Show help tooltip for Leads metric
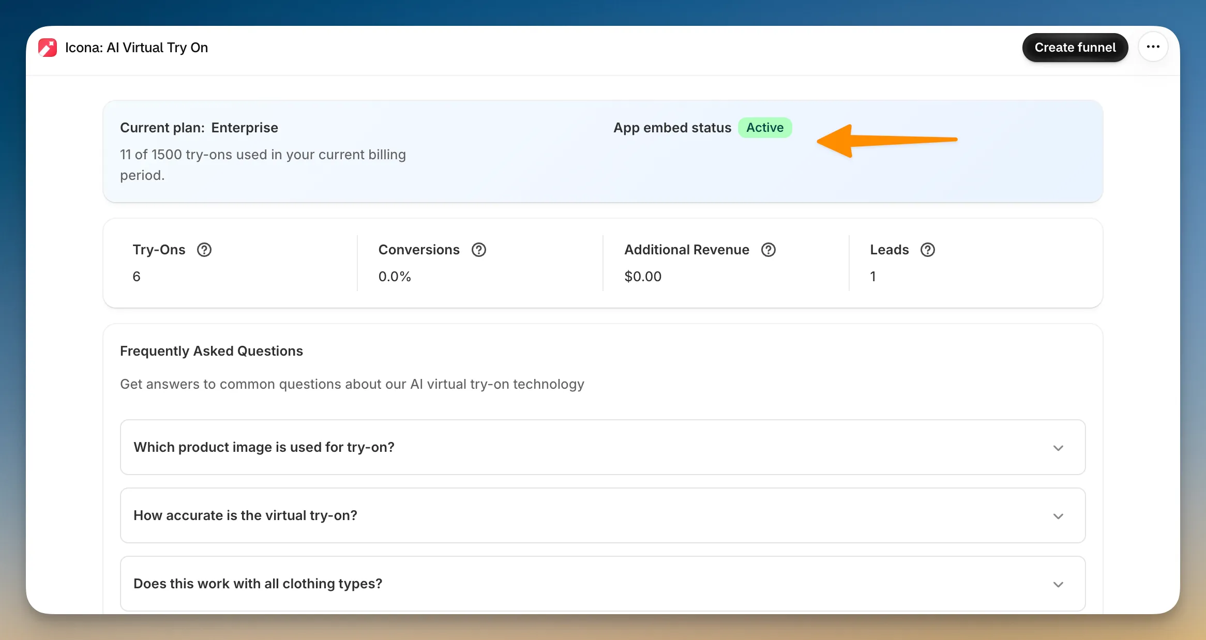This screenshot has height=640, width=1206. click(928, 250)
